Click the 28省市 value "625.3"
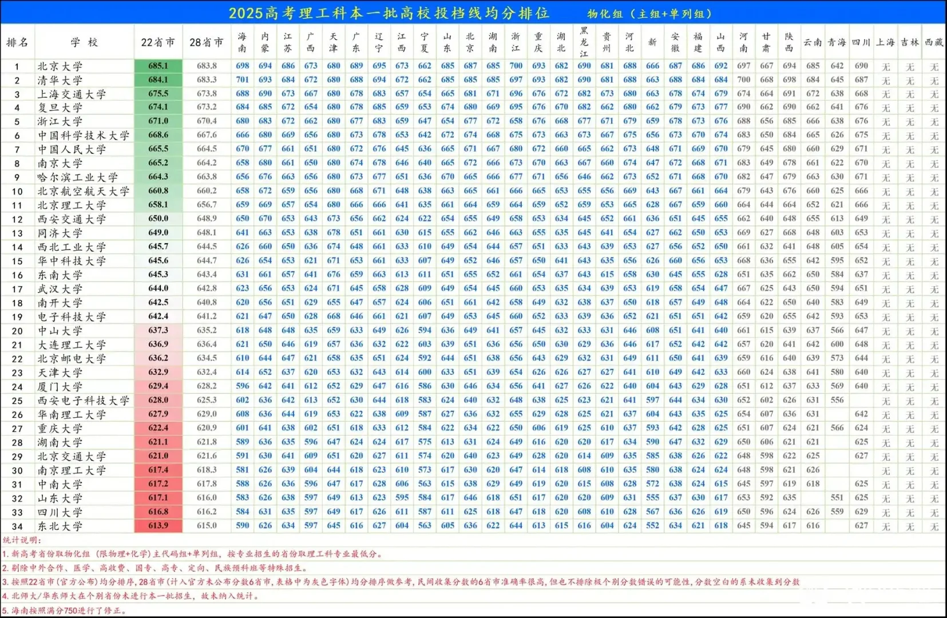947x618 pixels. point(207,399)
